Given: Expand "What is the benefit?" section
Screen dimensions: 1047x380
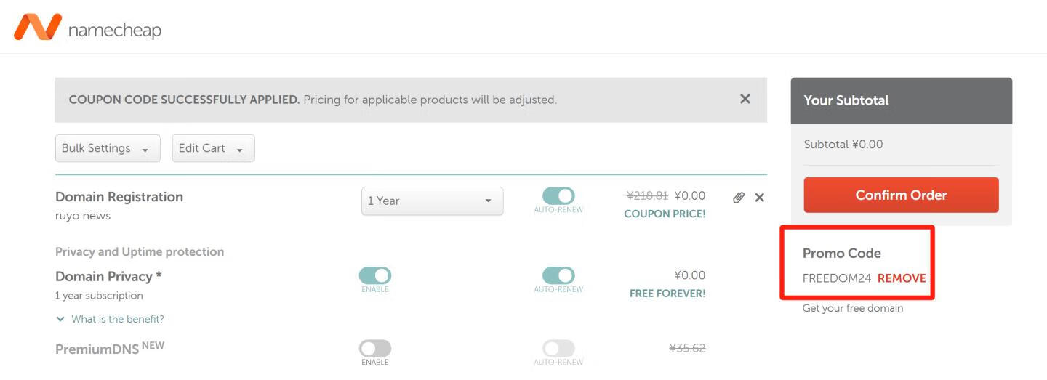Looking at the screenshot, I should 117,319.
